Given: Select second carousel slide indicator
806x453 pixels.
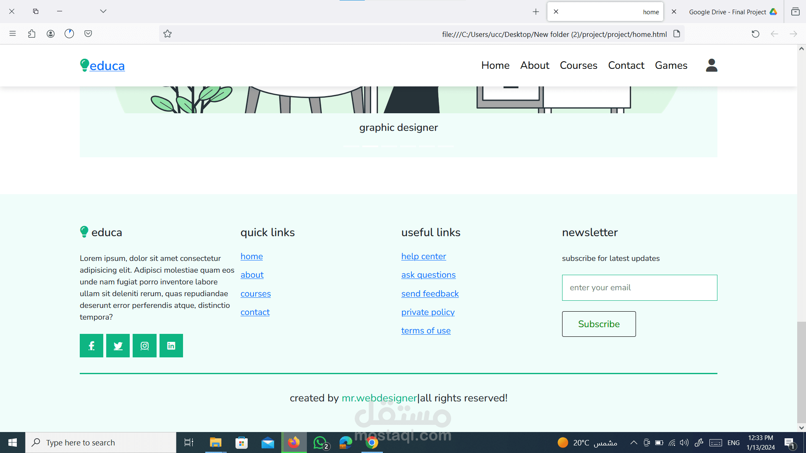Looking at the screenshot, I should 370,146.
